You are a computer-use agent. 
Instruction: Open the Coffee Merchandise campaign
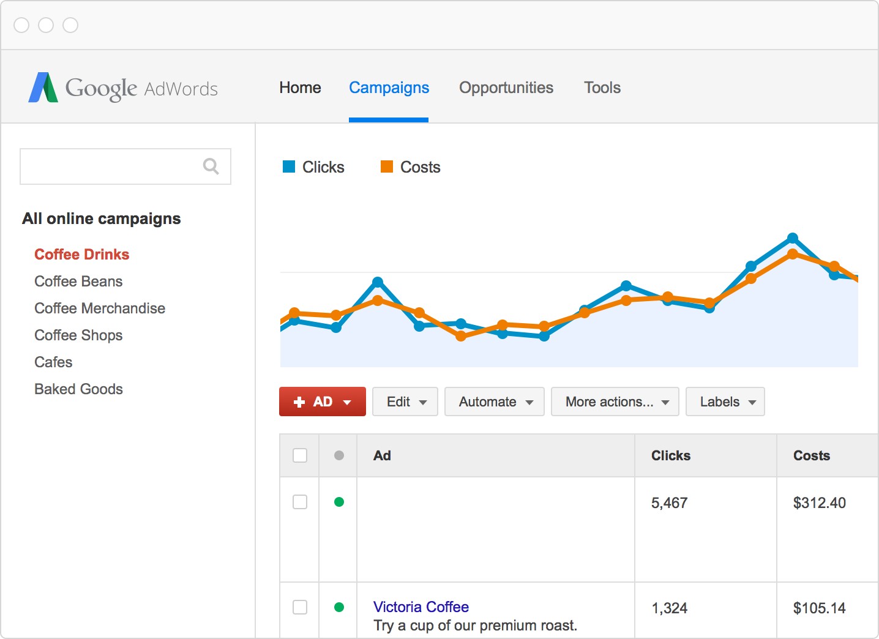tap(100, 308)
